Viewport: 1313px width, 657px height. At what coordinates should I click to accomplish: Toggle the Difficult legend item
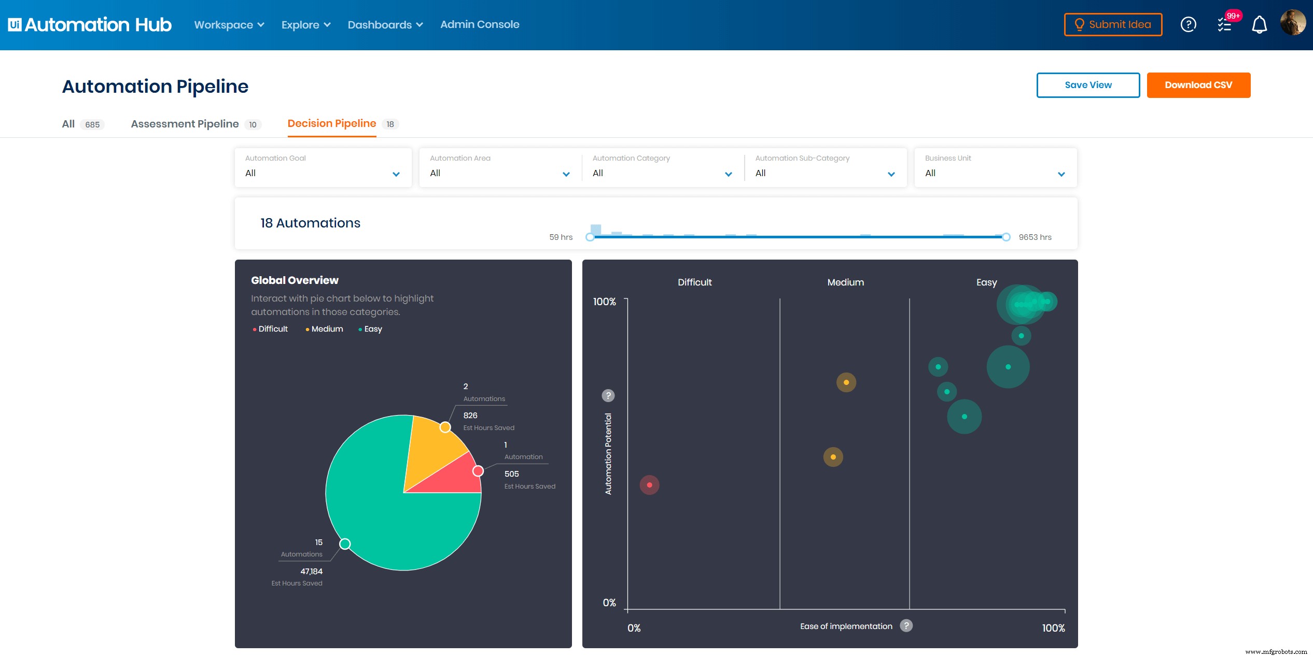click(270, 329)
